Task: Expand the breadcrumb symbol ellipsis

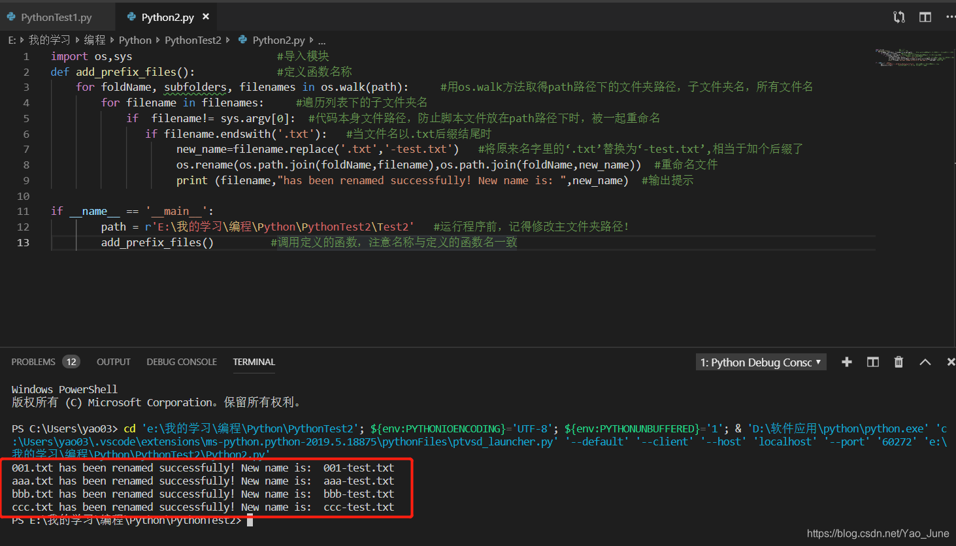Action: click(x=321, y=40)
